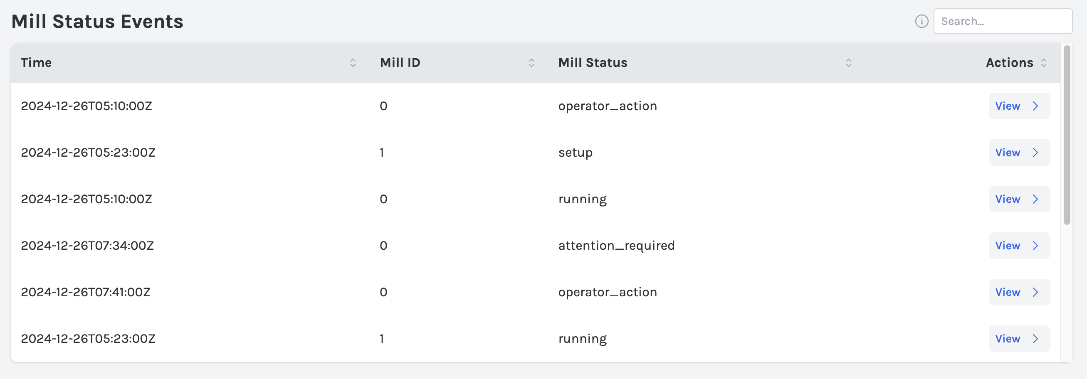Viewport: 1087px width, 379px height.
Task: Click the Mill ID column header label
Action: [400, 63]
